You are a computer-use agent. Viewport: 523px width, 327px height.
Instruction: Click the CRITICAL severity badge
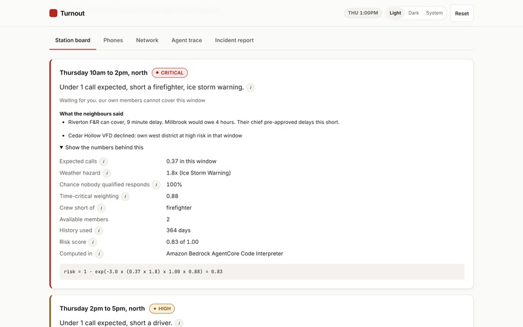[170, 73]
